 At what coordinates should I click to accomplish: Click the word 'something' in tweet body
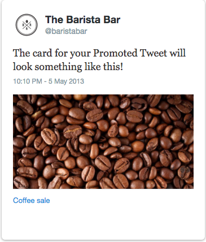click(58, 67)
